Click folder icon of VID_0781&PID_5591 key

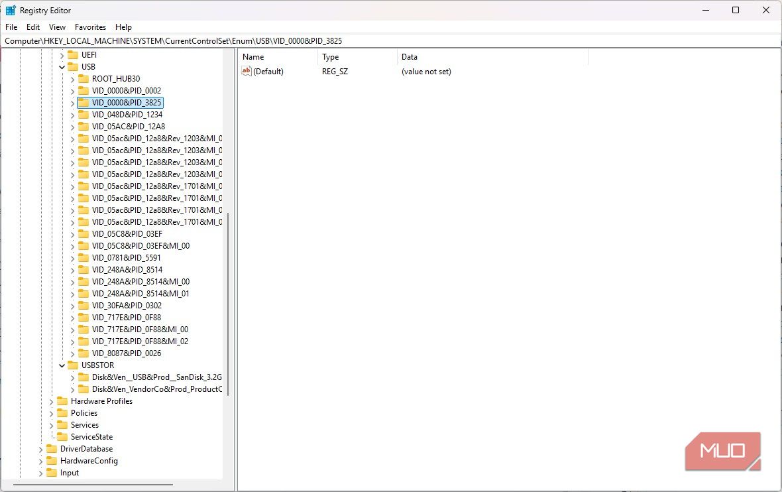coord(84,258)
